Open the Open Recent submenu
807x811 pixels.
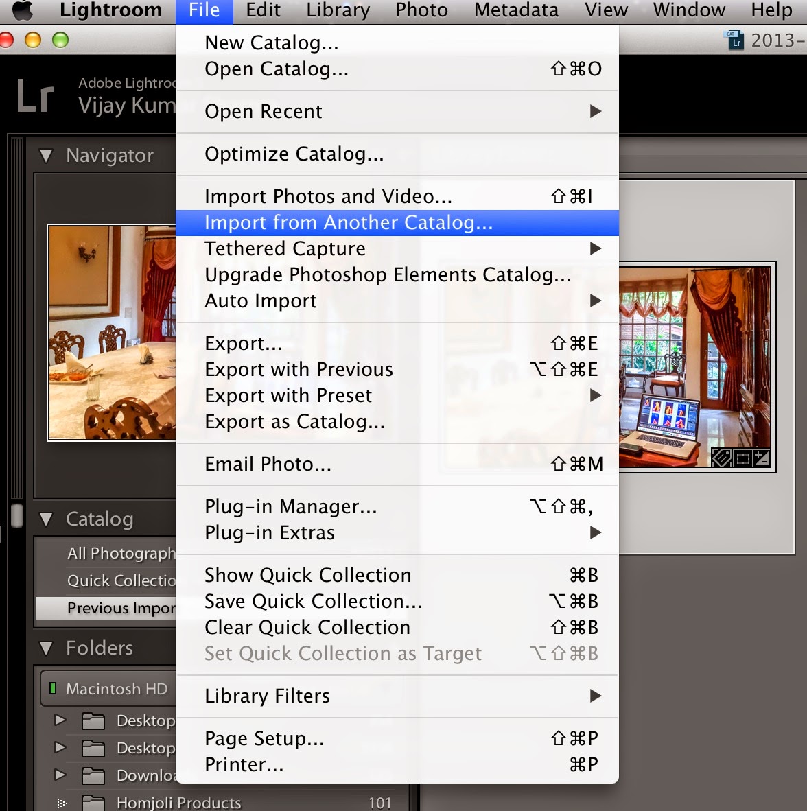pyautogui.click(x=397, y=112)
